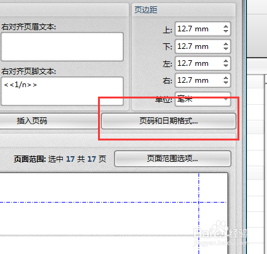The image size is (267, 254).
Task: Click the 页边距 group title
Action: click(146, 10)
